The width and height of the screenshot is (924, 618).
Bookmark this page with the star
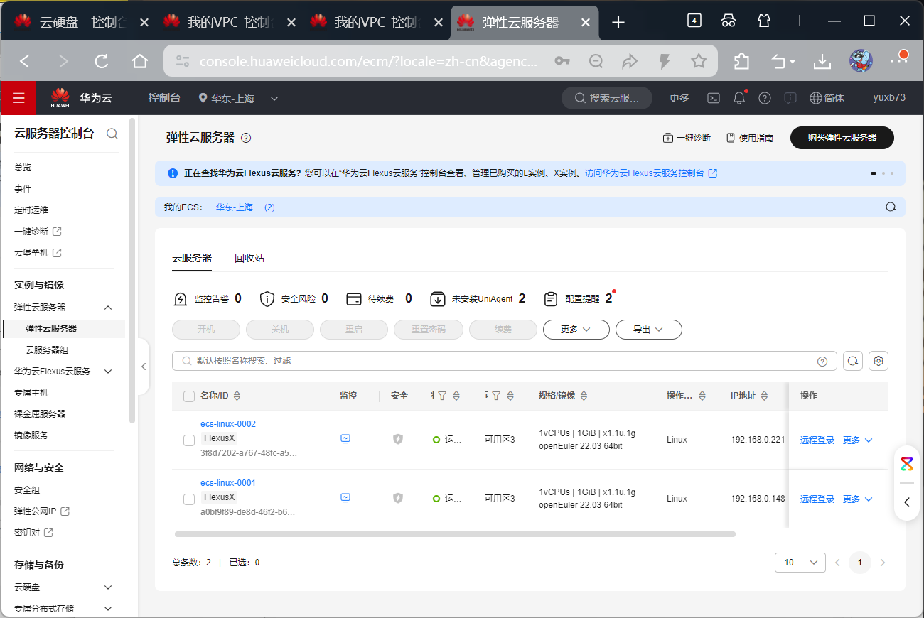[x=699, y=61]
